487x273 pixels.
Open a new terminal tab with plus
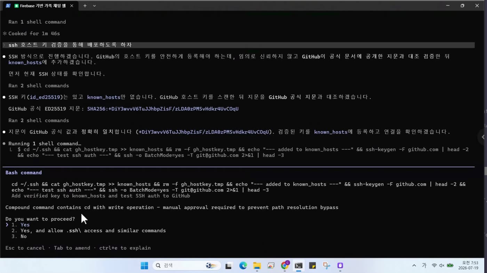[x=85, y=6]
